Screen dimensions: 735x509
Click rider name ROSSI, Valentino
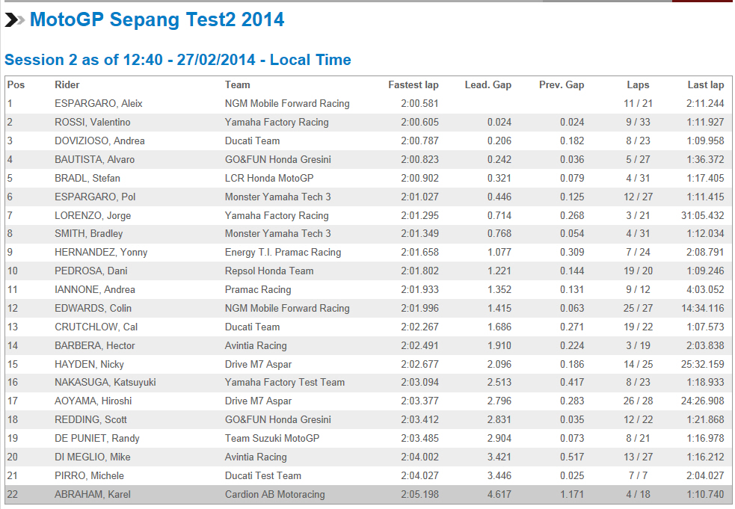pyautogui.click(x=92, y=123)
